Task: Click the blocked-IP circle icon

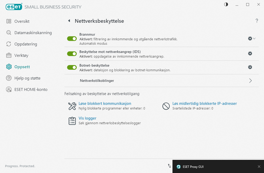Action: tap(166, 106)
